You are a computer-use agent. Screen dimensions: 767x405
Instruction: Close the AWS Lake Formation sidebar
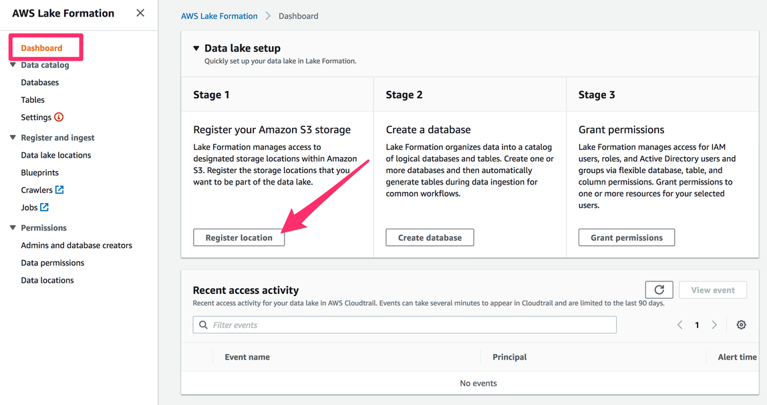[x=140, y=13]
